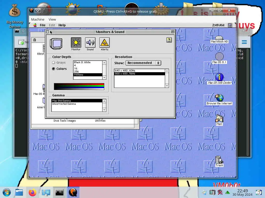Launch Firefox from the taskbar

32,192
